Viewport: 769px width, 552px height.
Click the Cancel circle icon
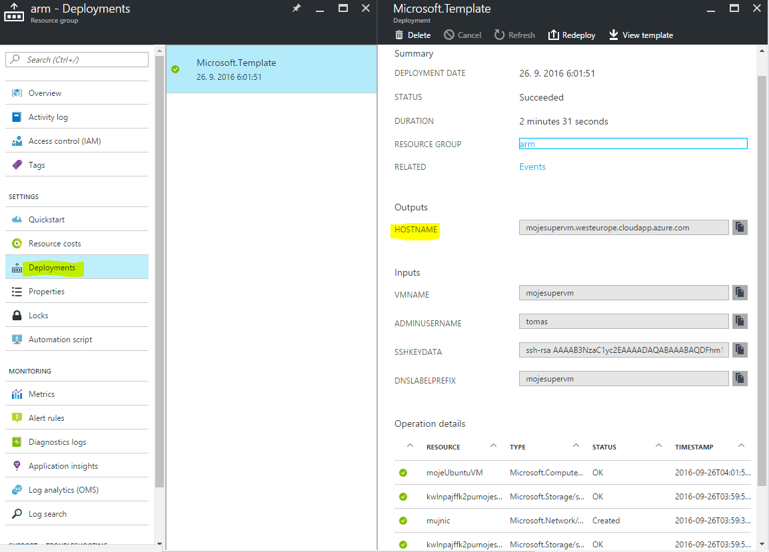click(x=448, y=35)
